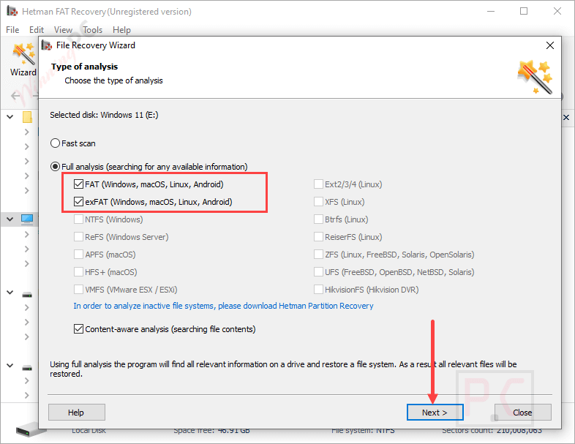Maximize the Hetman FAT Recovery window
Image resolution: width=575 pixels, height=444 pixels.
point(524,12)
